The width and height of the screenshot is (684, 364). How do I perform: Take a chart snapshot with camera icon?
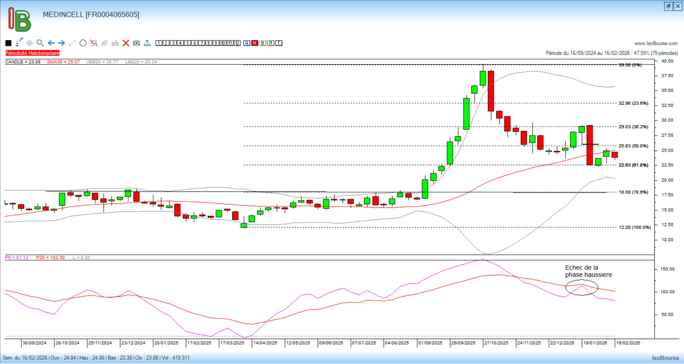(x=136, y=43)
